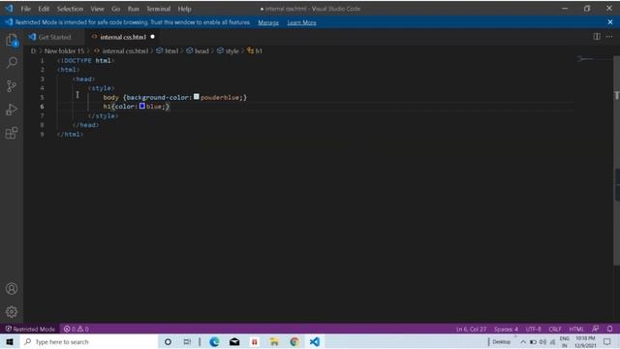Image resolution: width=620 pixels, height=349 pixels.
Task: Open the Manage gear icon
Action: (x=12, y=312)
